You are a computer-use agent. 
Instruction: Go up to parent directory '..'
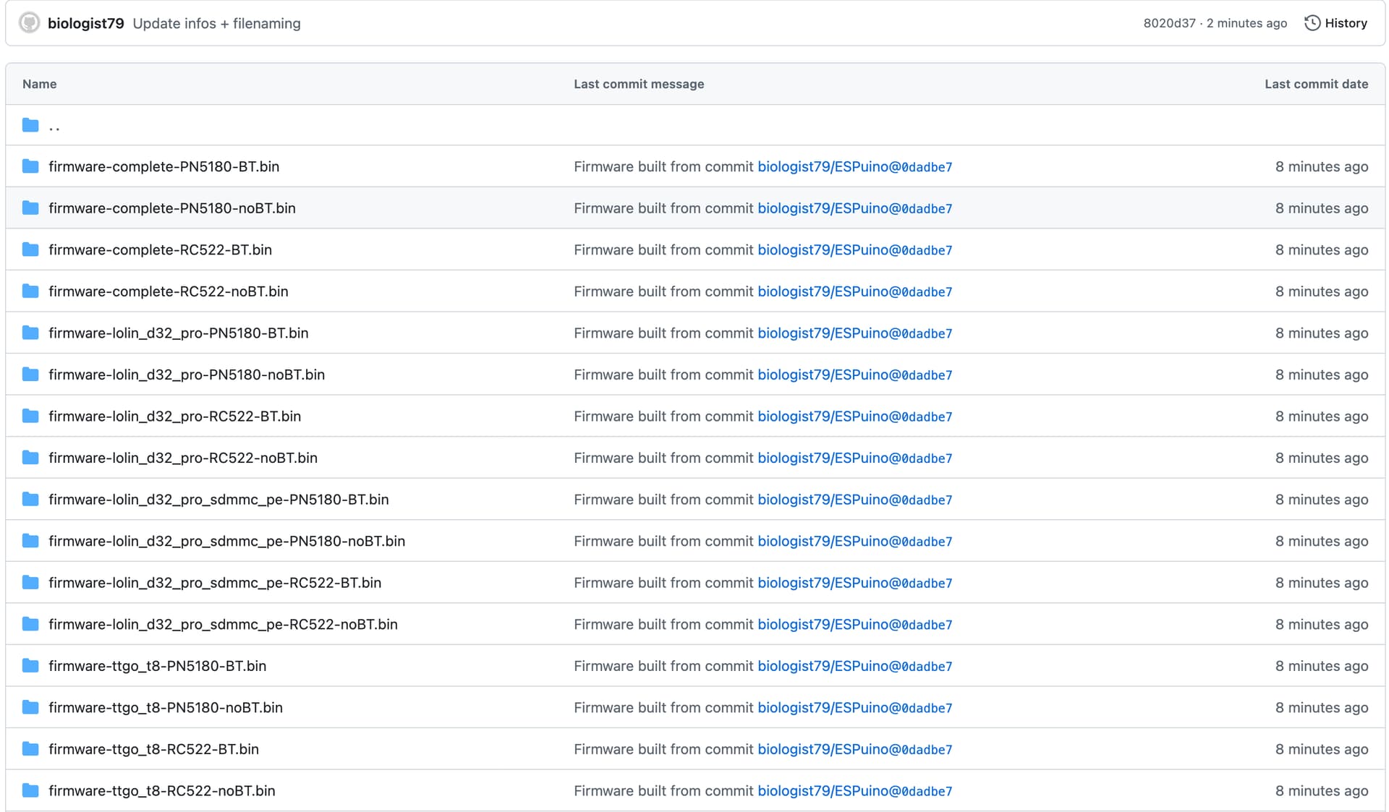[54, 127]
